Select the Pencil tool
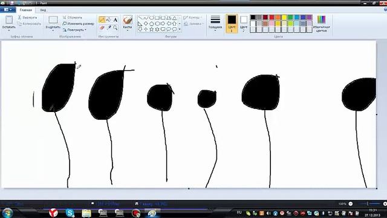387x218 pixels. (102, 20)
